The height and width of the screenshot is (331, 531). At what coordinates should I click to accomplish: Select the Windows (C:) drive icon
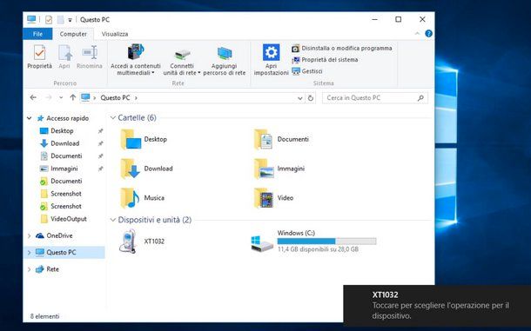pos(262,243)
